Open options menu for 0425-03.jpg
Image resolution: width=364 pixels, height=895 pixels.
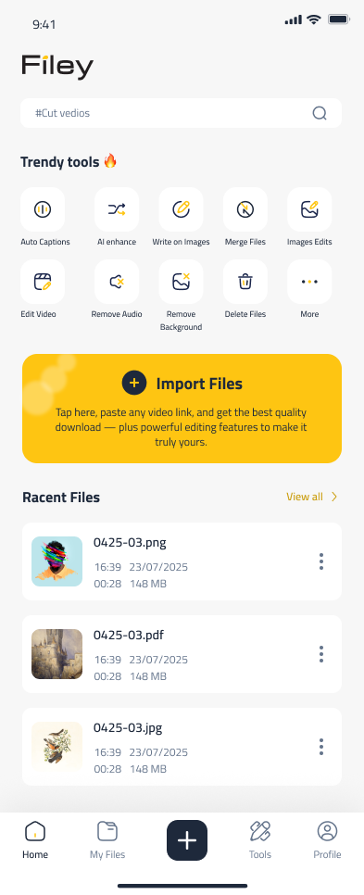pos(321,747)
